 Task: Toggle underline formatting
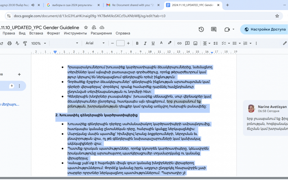click(x=153, y=43)
